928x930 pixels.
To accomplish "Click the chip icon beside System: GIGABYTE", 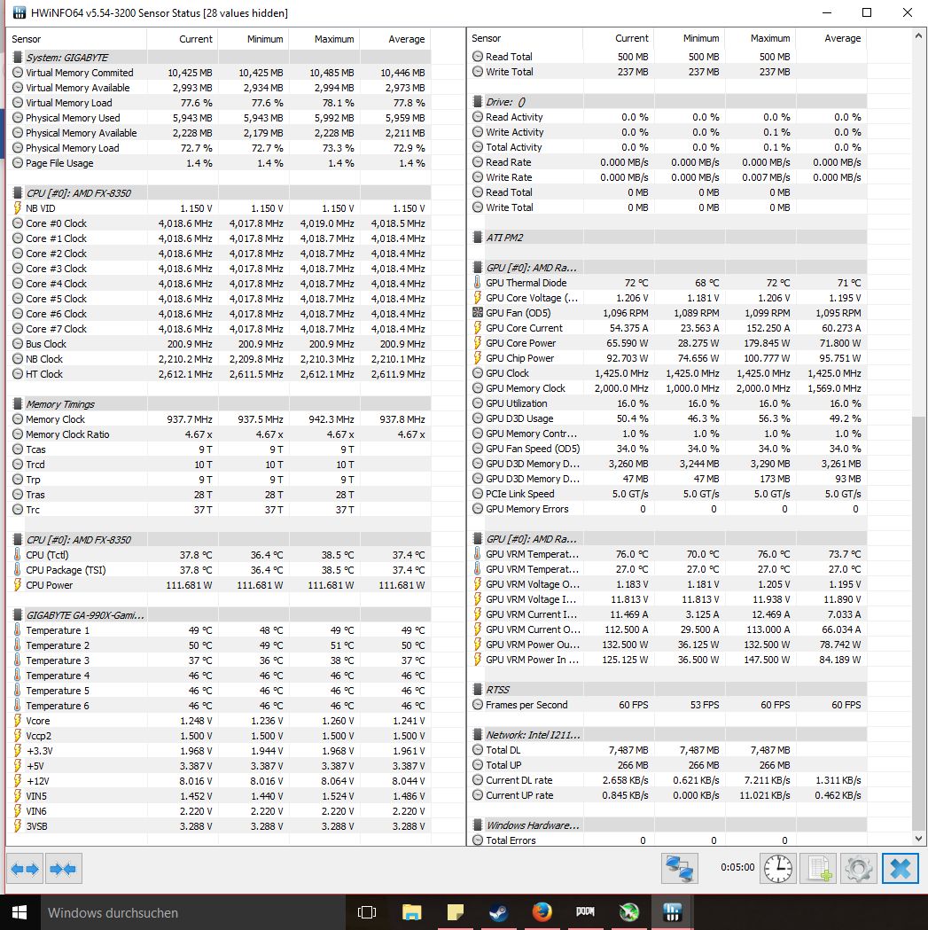I will pos(18,58).
